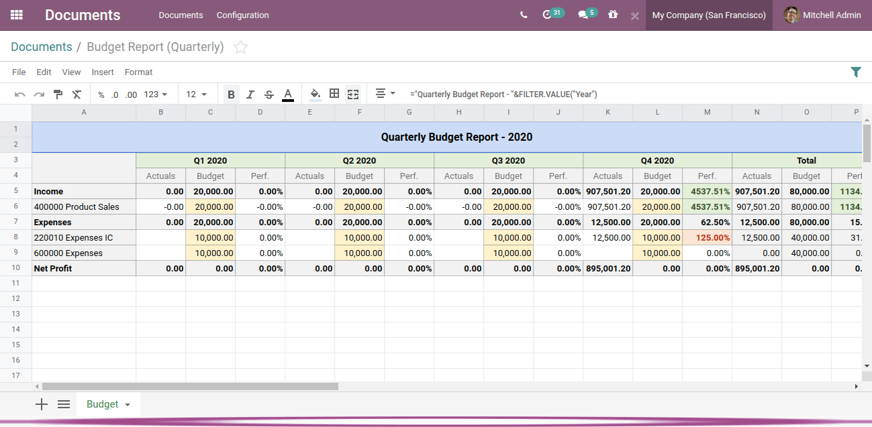
Task: Open the File menu
Action: 19,72
